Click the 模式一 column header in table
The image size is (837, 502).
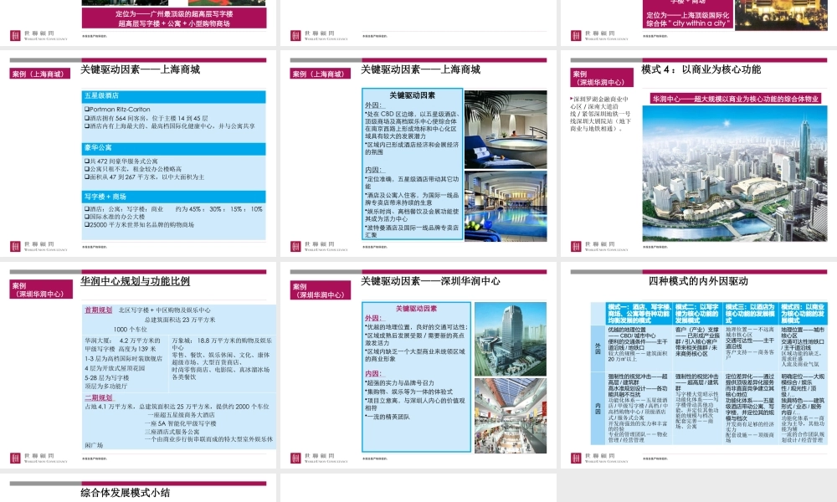pos(639,314)
